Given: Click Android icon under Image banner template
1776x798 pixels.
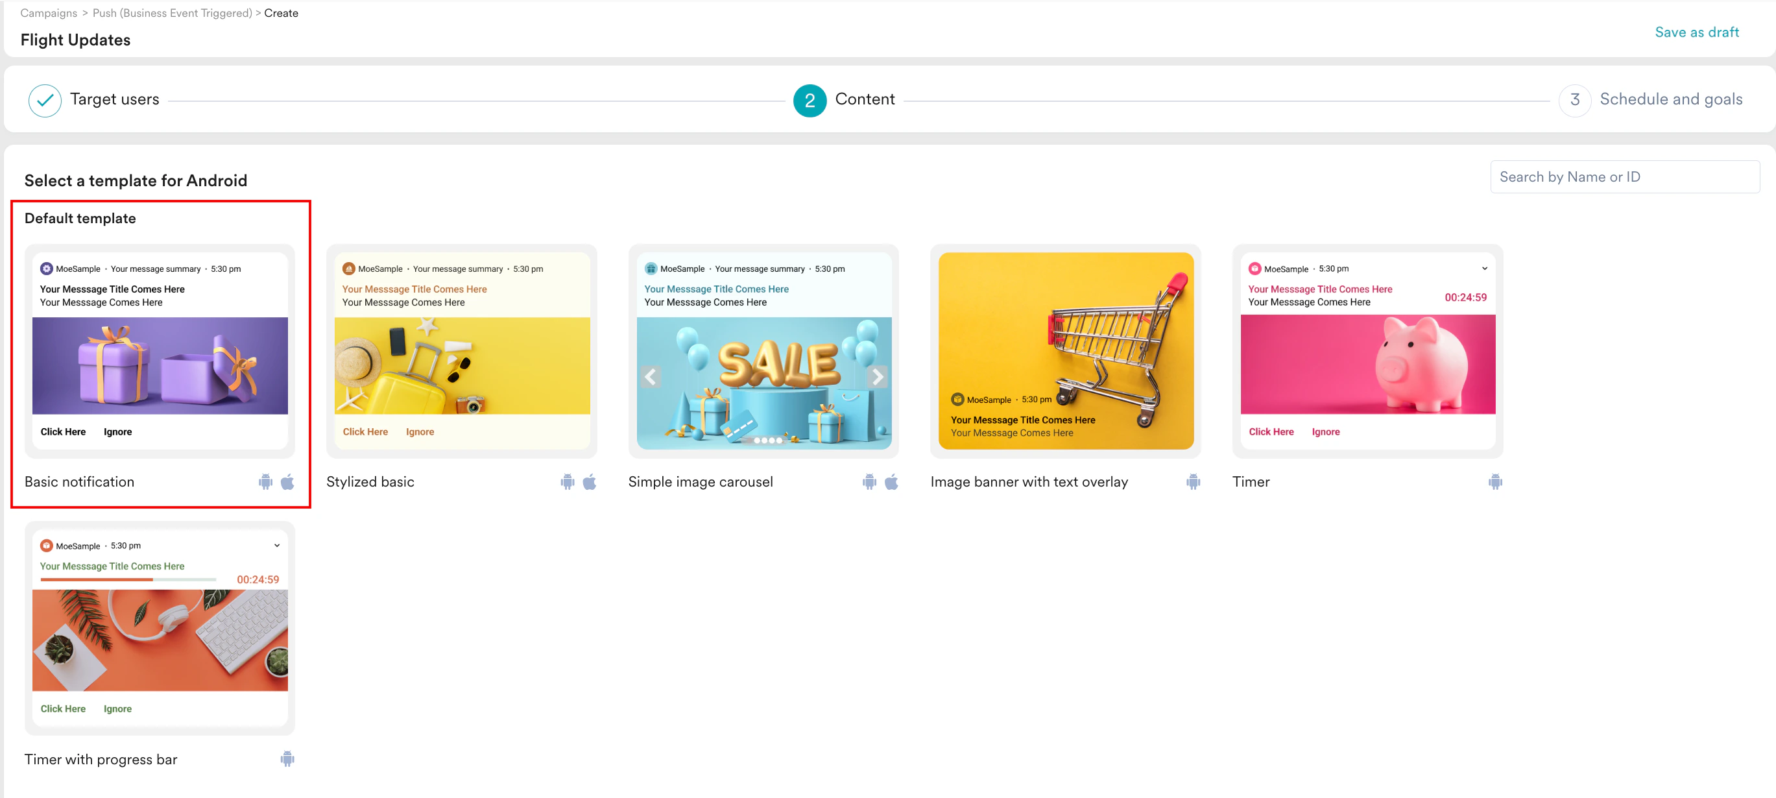Looking at the screenshot, I should pyautogui.click(x=1193, y=481).
